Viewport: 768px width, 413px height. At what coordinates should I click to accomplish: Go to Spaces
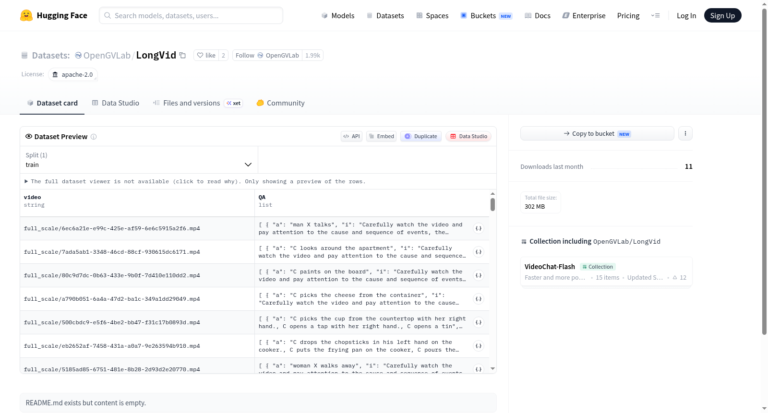[432, 15]
